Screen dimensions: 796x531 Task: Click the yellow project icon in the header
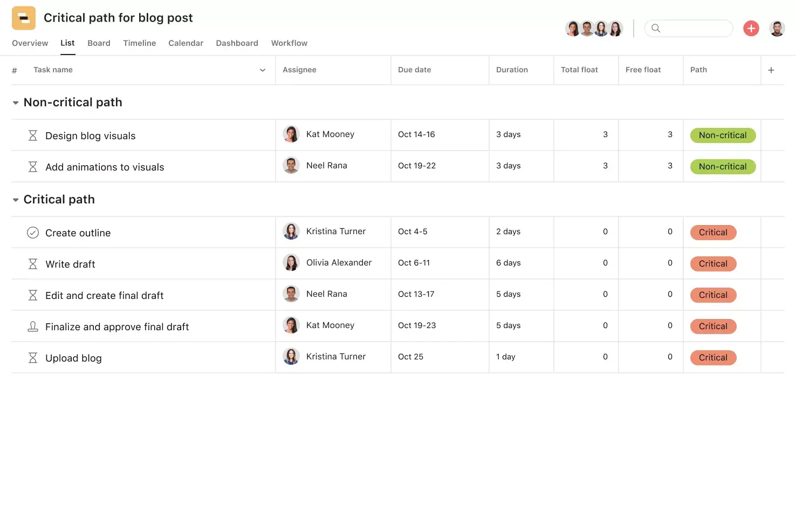(23, 18)
